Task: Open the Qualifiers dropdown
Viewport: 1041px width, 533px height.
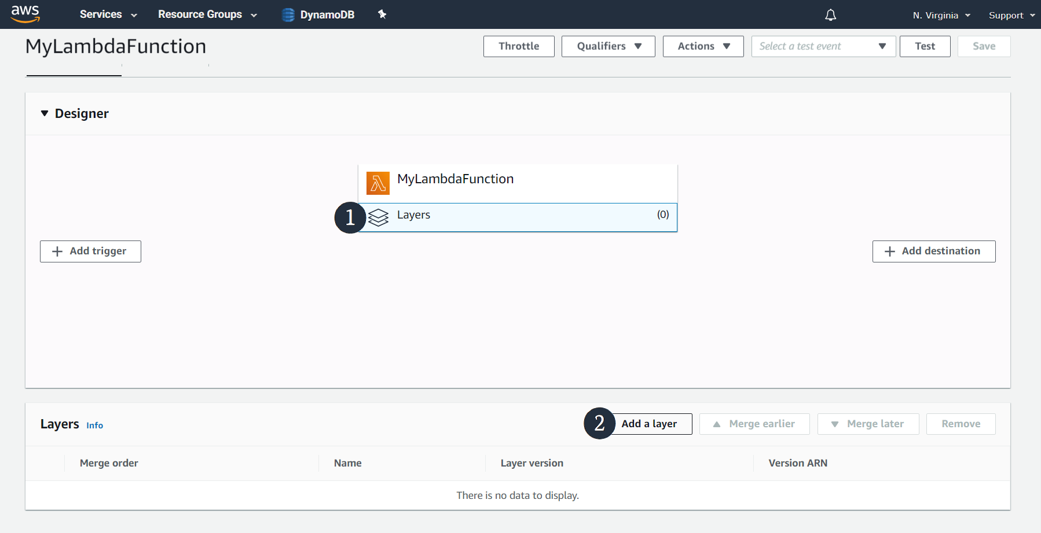Action: point(609,46)
